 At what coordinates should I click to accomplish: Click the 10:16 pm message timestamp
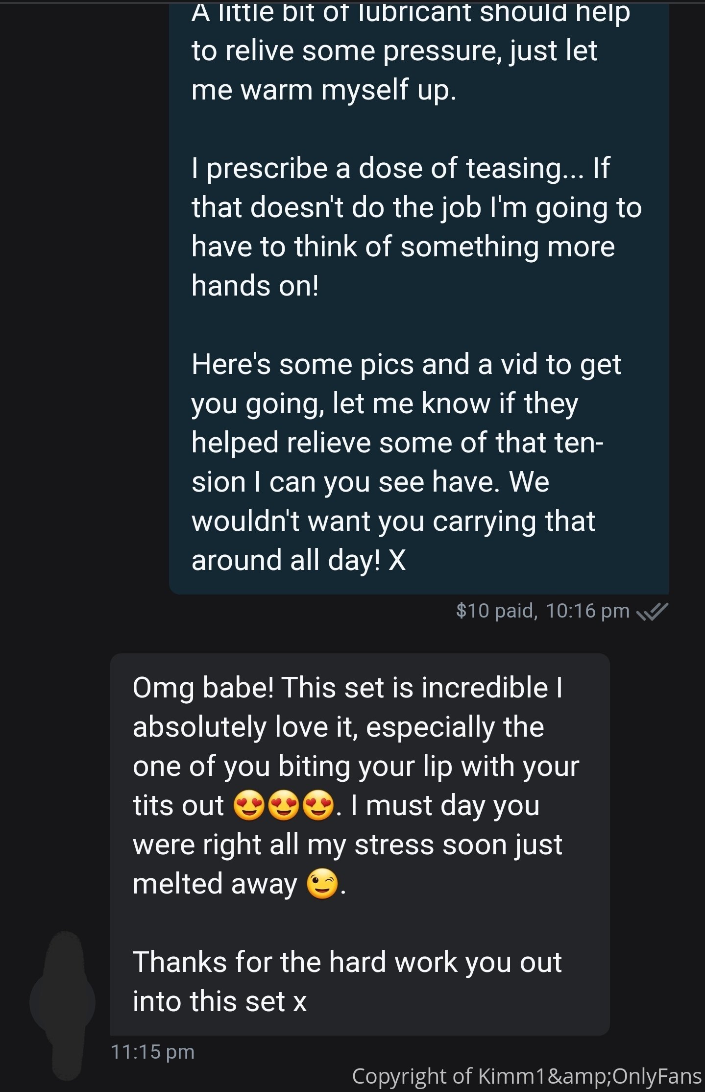(587, 611)
